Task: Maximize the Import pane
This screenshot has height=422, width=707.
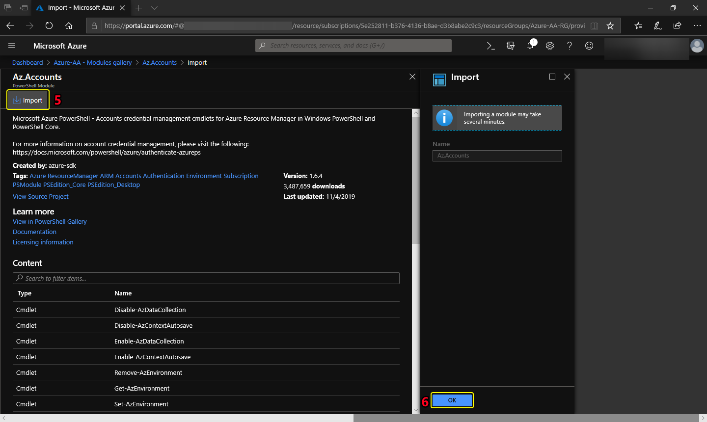Action: pos(552,77)
